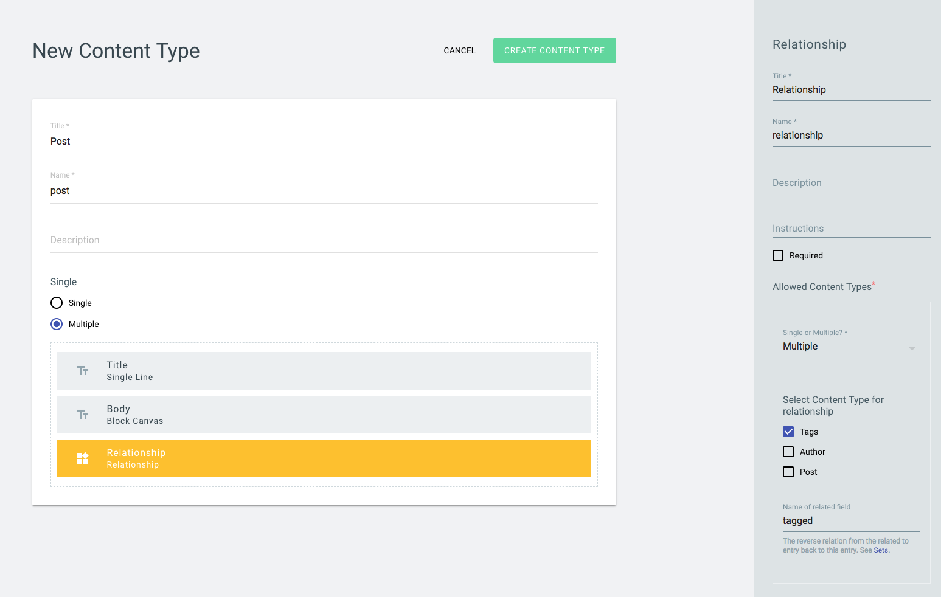
Task: Click the sidebar 'Relationship' heading
Action: tap(809, 44)
